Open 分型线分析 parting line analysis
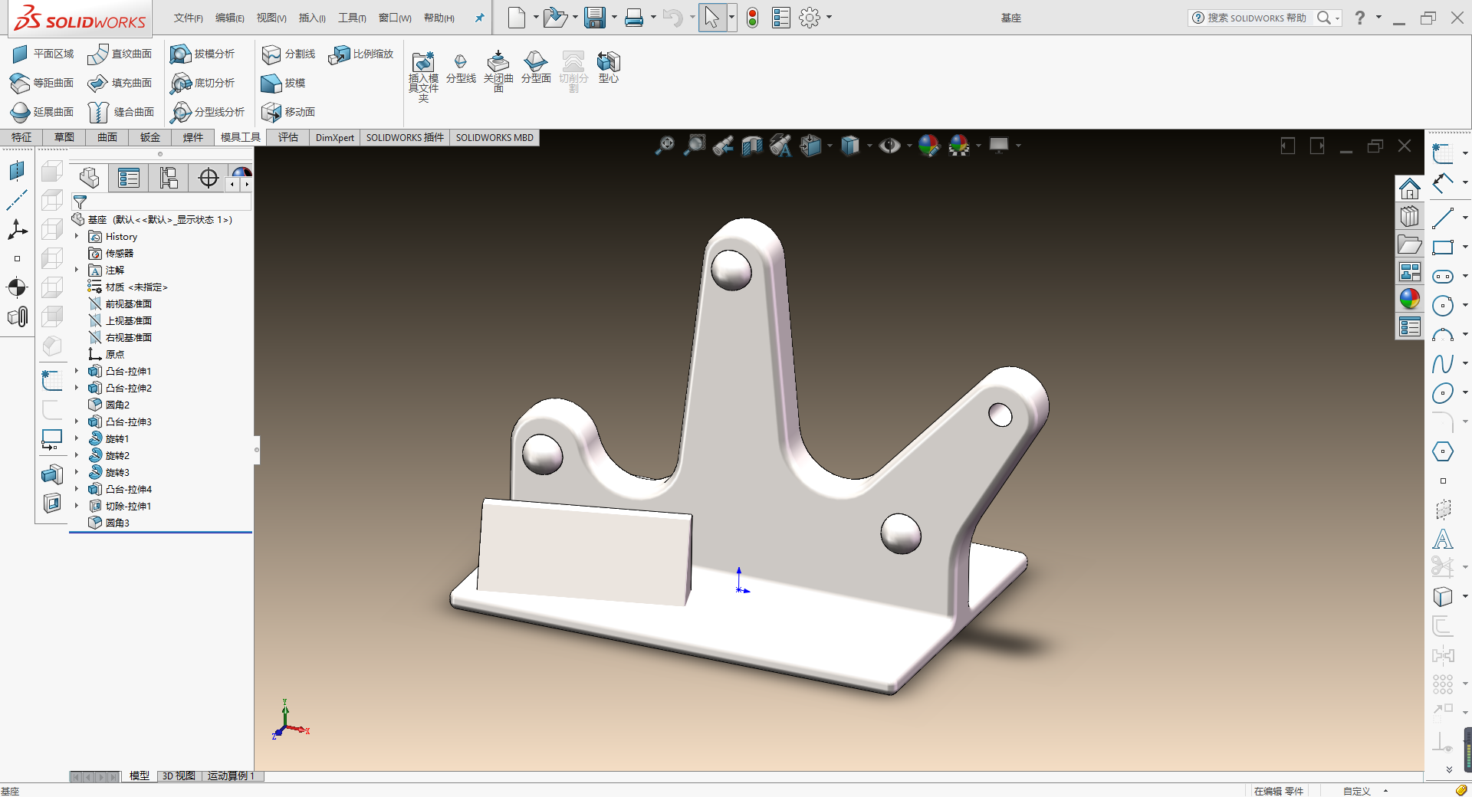Viewport: 1472px width, 797px height. (207, 112)
